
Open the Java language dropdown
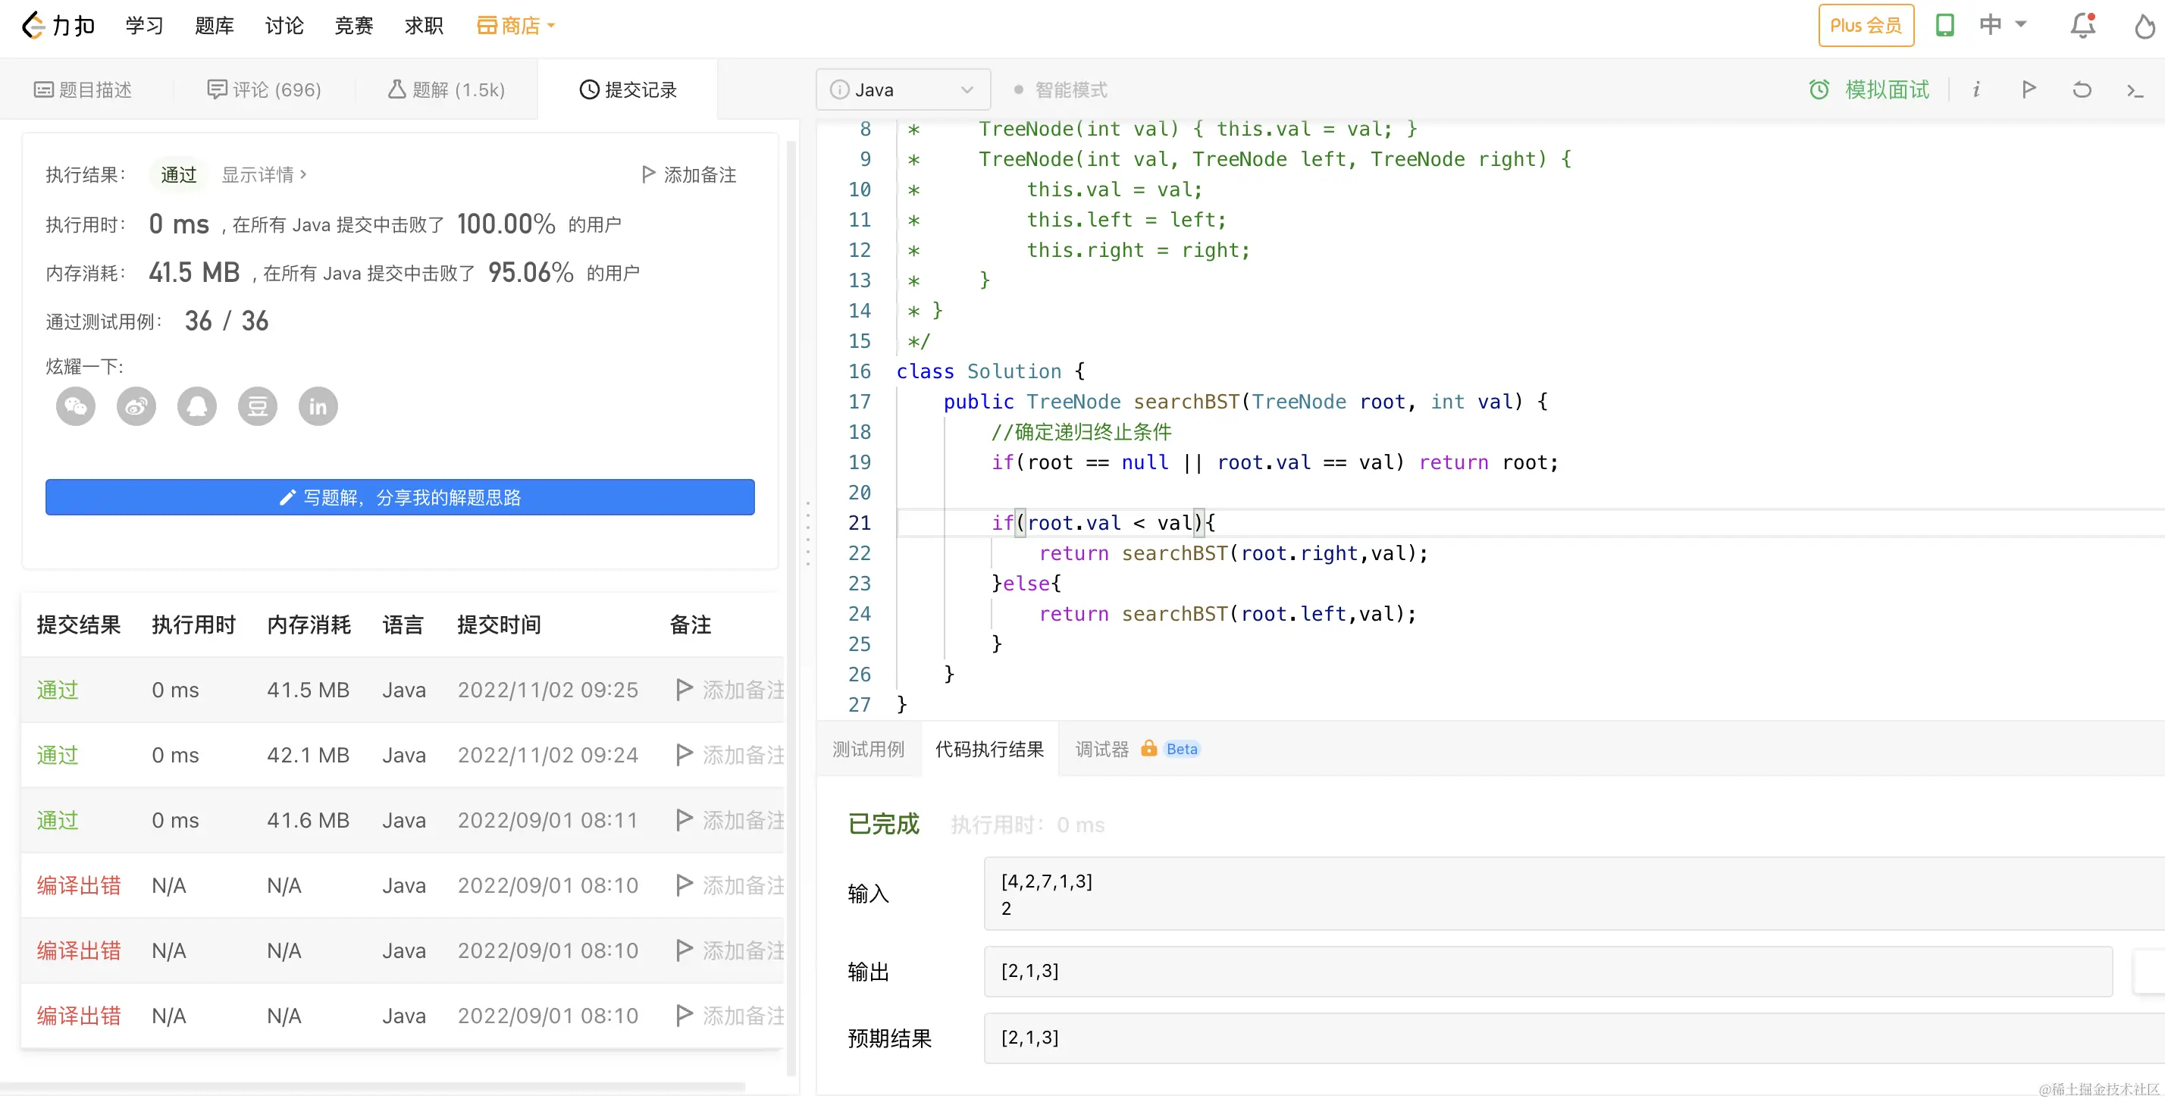click(x=903, y=89)
